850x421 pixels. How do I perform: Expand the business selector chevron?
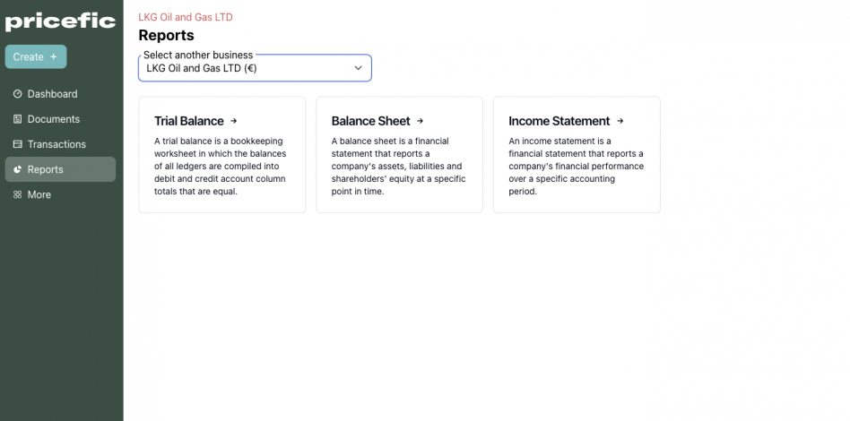tap(358, 68)
